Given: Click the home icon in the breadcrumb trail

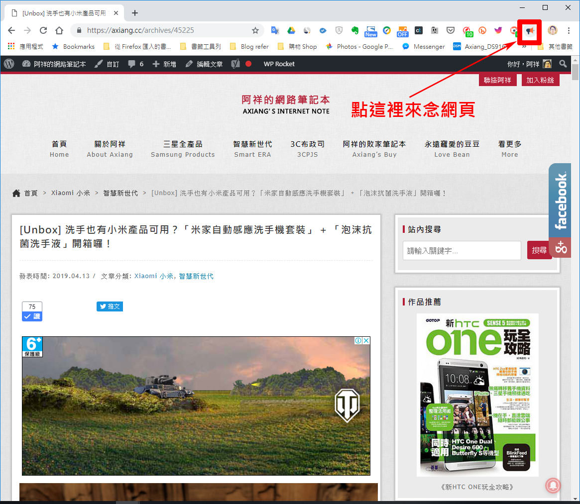Looking at the screenshot, I should [x=16, y=193].
